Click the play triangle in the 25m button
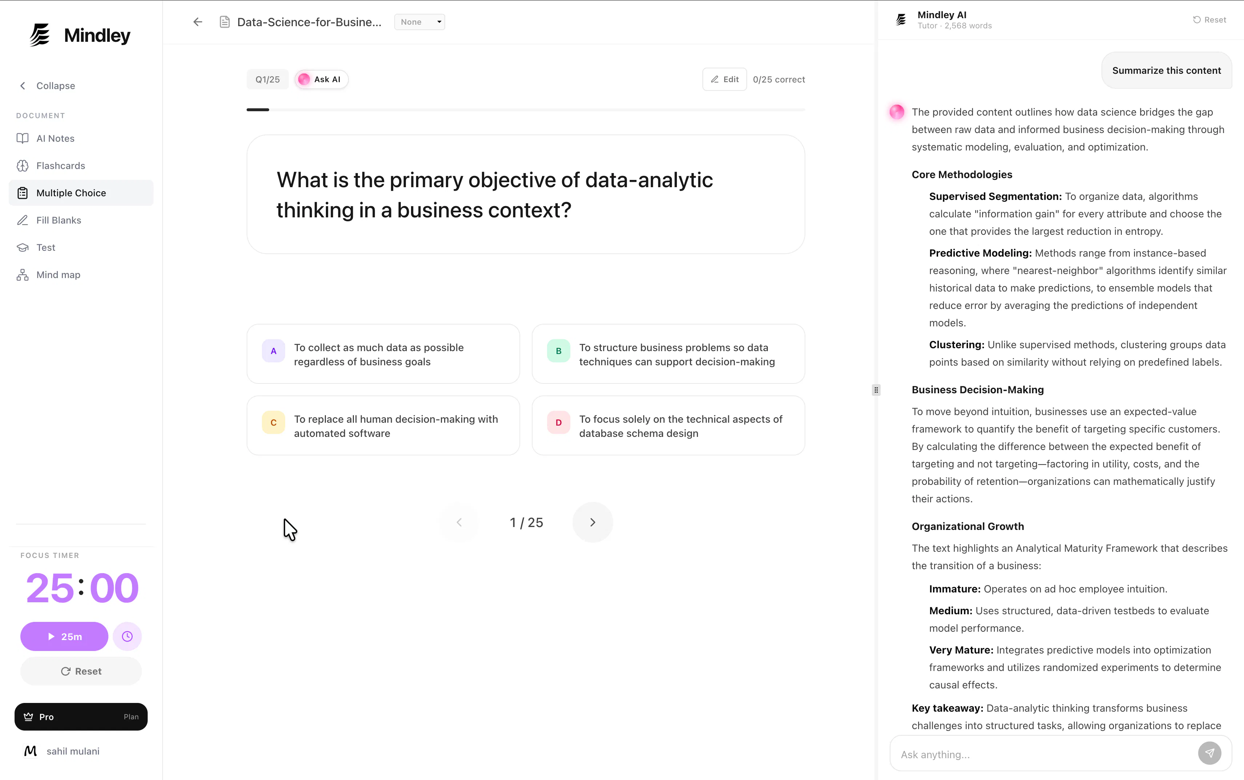The image size is (1244, 780). (x=51, y=636)
